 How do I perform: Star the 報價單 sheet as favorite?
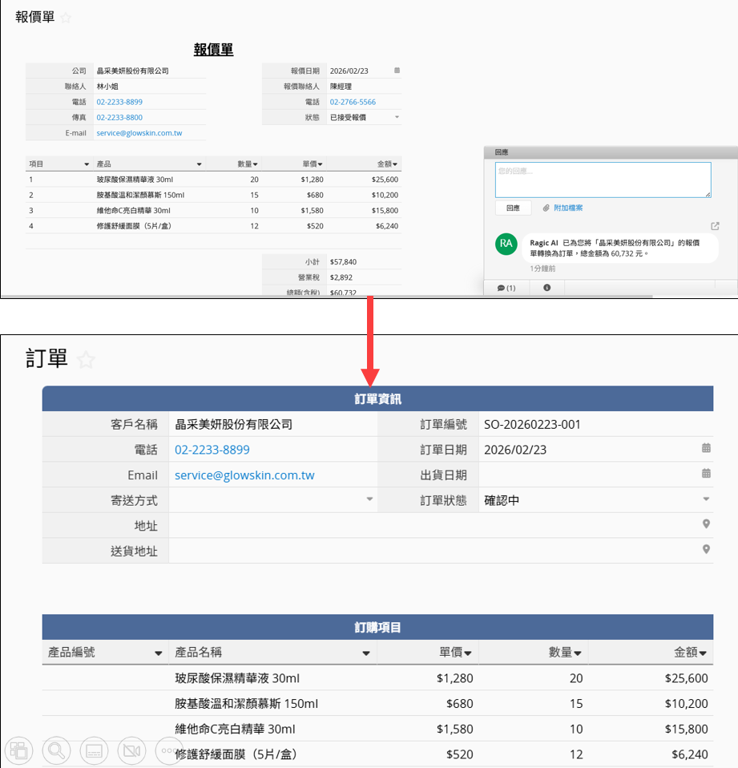pyautogui.click(x=66, y=18)
